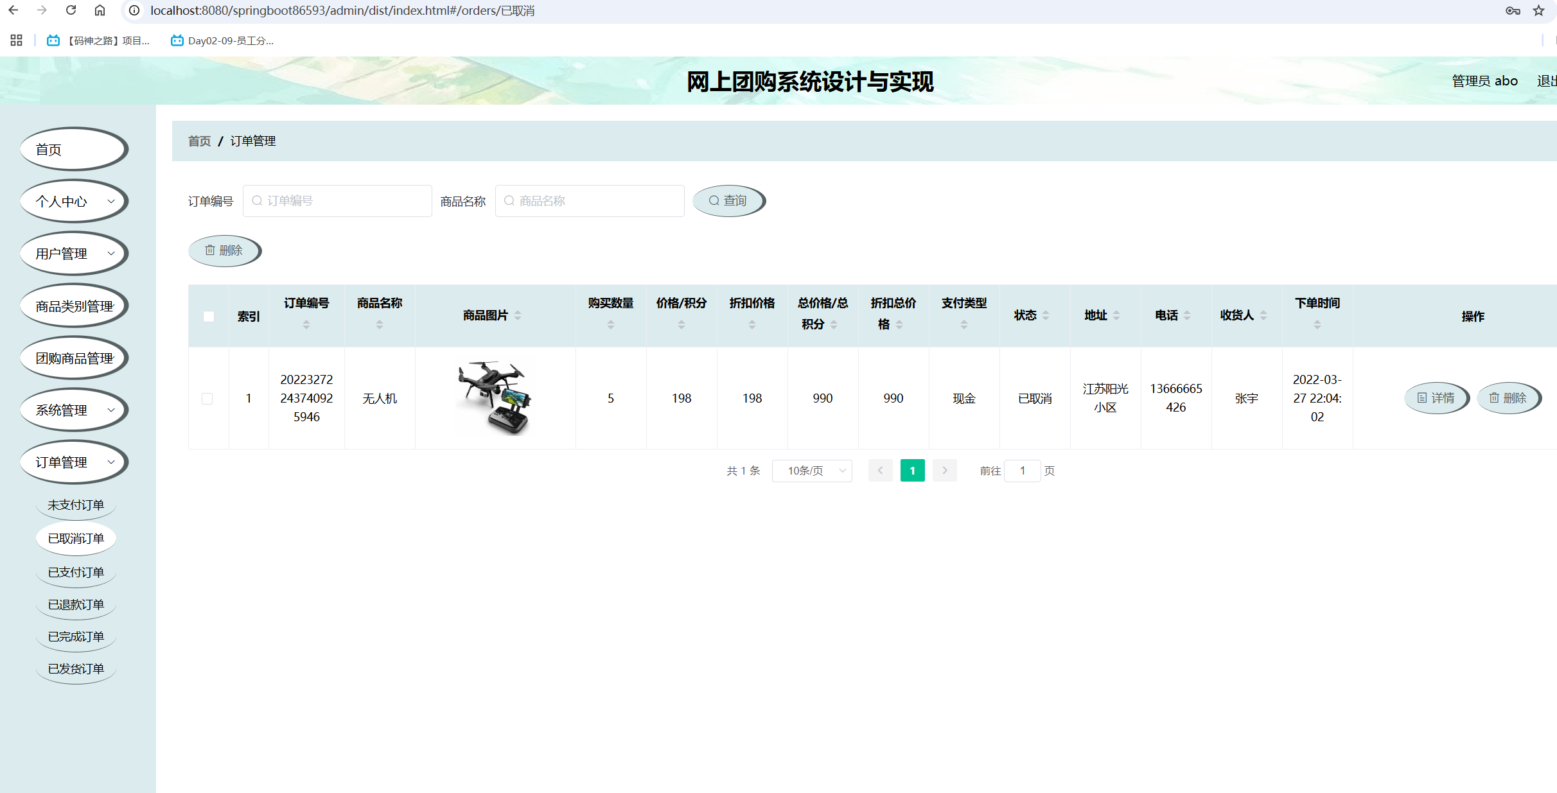This screenshot has height=793, width=1557.
Task: Expand the 个人中心 sidebar menu
Action: tap(74, 202)
